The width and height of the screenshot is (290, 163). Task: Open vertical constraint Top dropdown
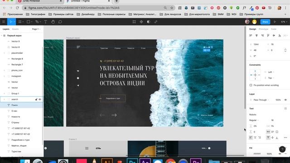271,78
